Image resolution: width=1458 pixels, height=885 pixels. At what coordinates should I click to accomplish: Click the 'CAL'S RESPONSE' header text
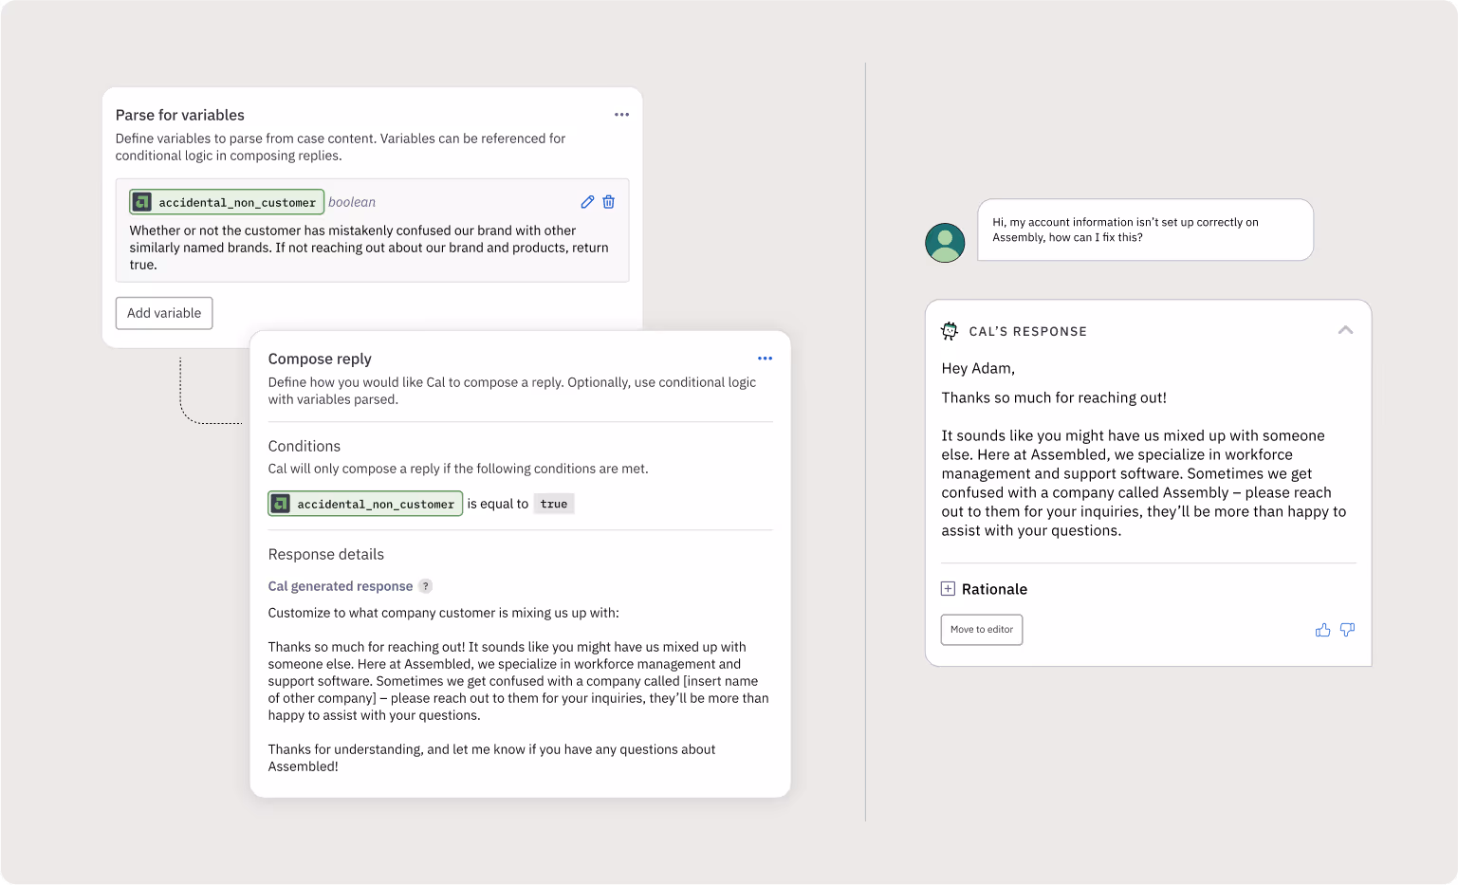(1027, 331)
